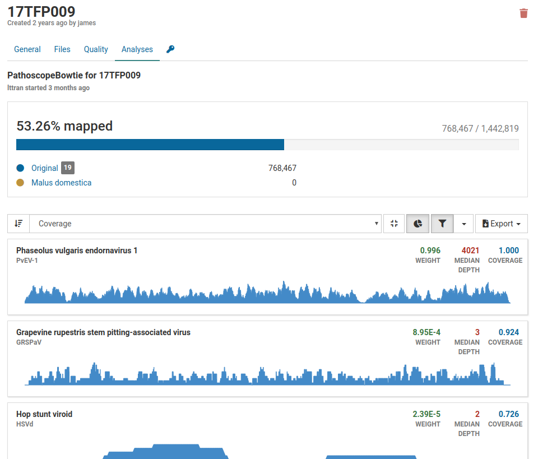Click the Original reference link
The height and width of the screenshot is (459, 538).
pyautogui.click(x=45, y=168)
